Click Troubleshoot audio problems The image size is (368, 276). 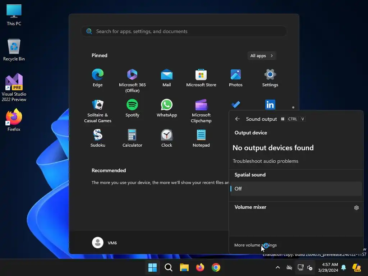[266, 161]
